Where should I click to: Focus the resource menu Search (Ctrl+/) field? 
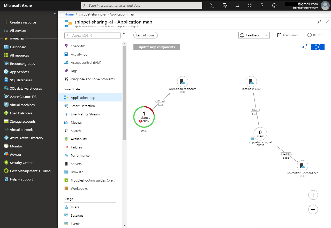coord(92,36)
